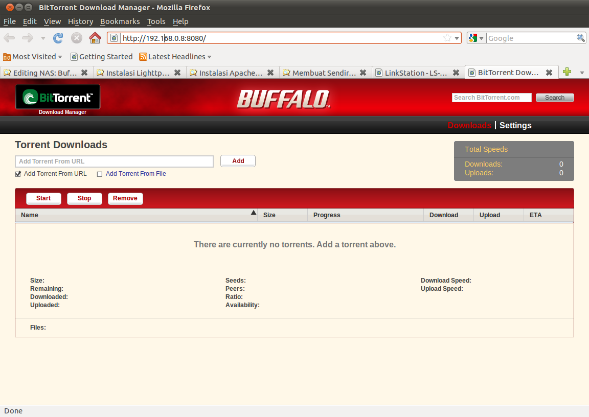Open the Tools menu
Image resolution: width=589 pixels, height=417 pixels.
point(156,21)
